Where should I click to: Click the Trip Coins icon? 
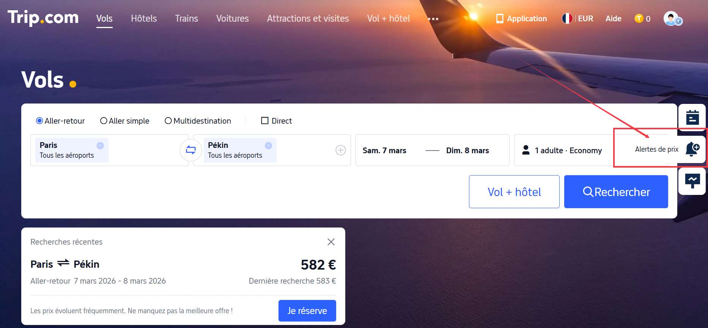pyautogui.click(x=639, y=19)
